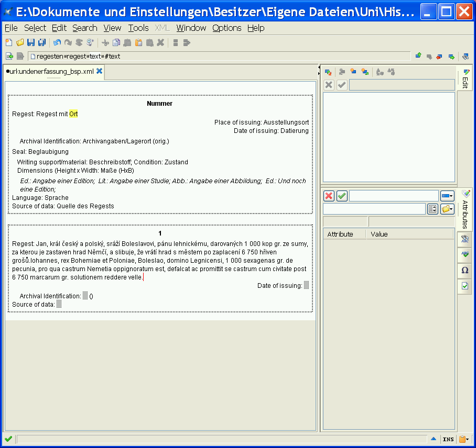
Task: Paste with the orange clipboard icon
Action: [x=139, y=43]
